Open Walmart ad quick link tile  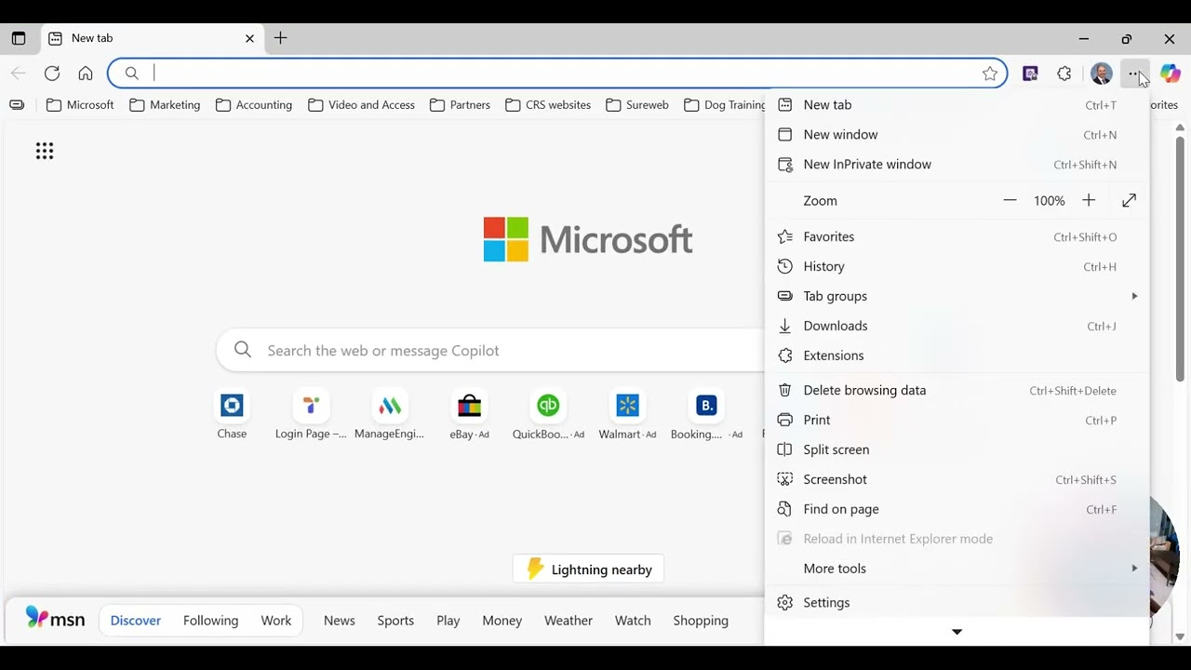coord(628,415)
